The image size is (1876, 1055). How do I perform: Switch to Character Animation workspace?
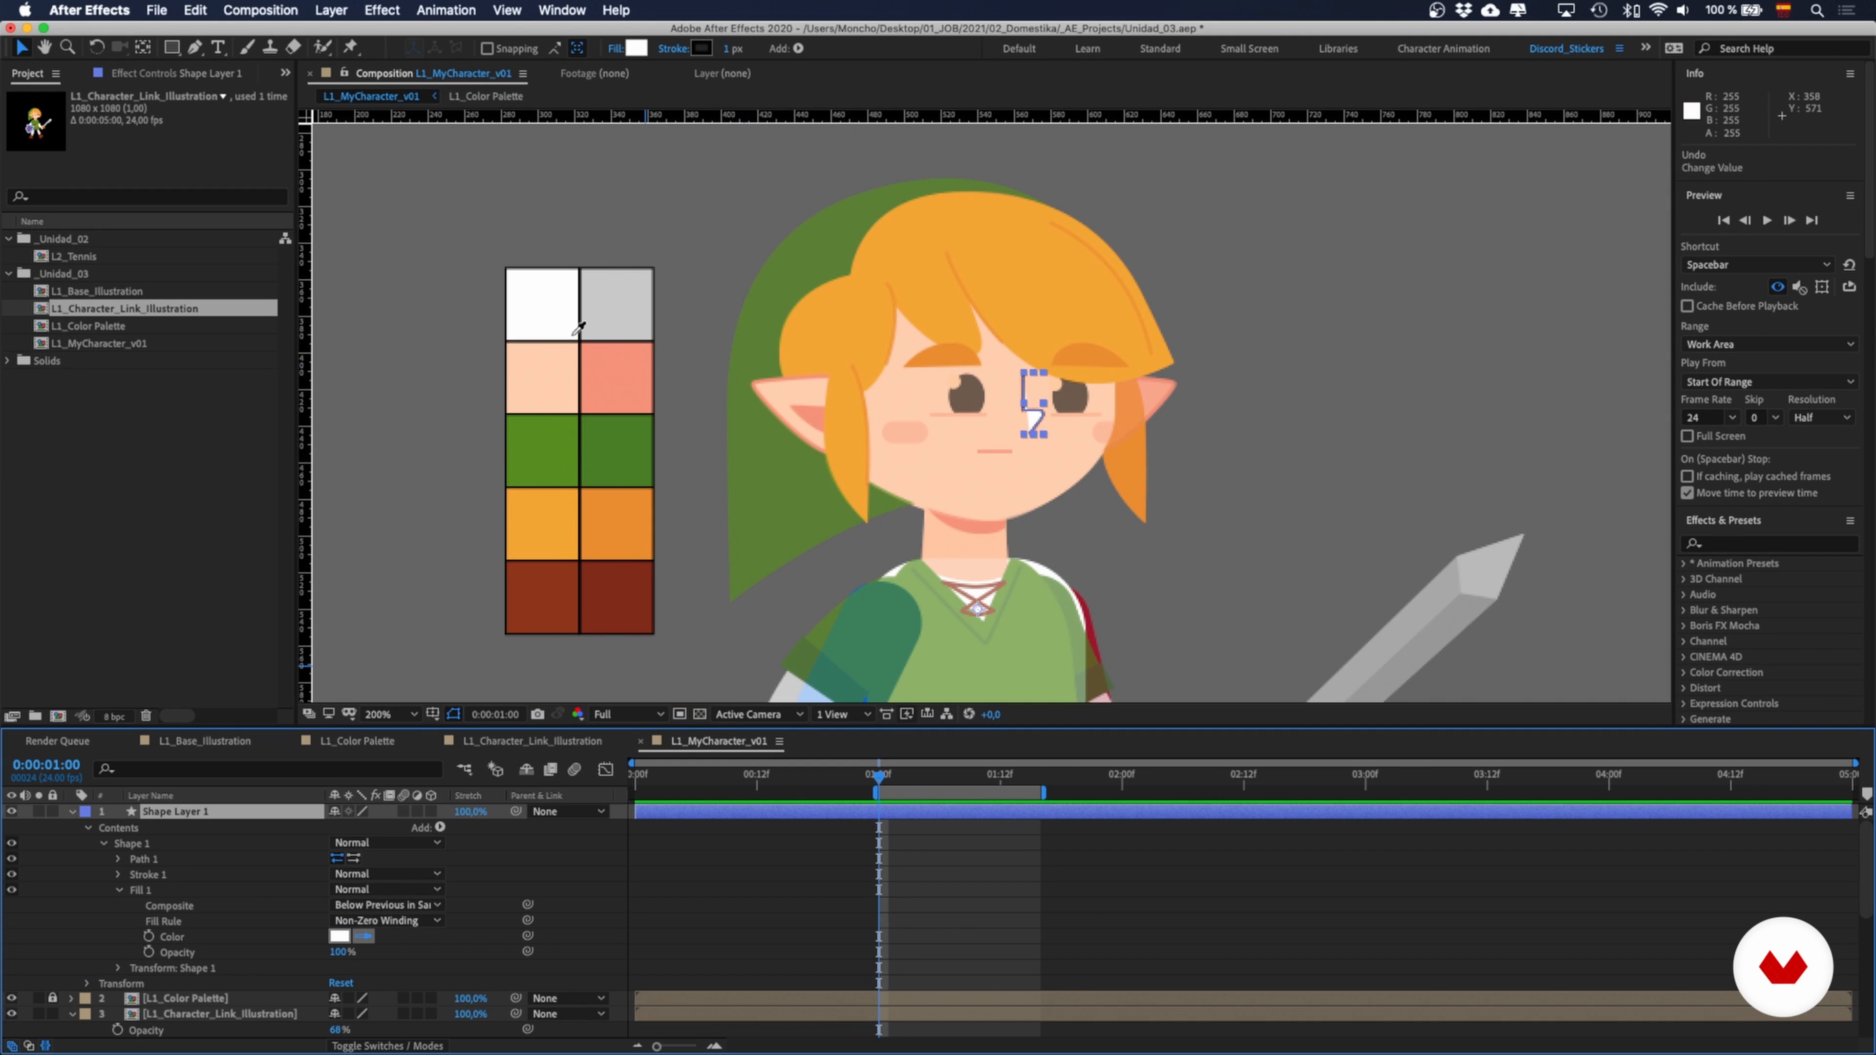point(1443,49)
